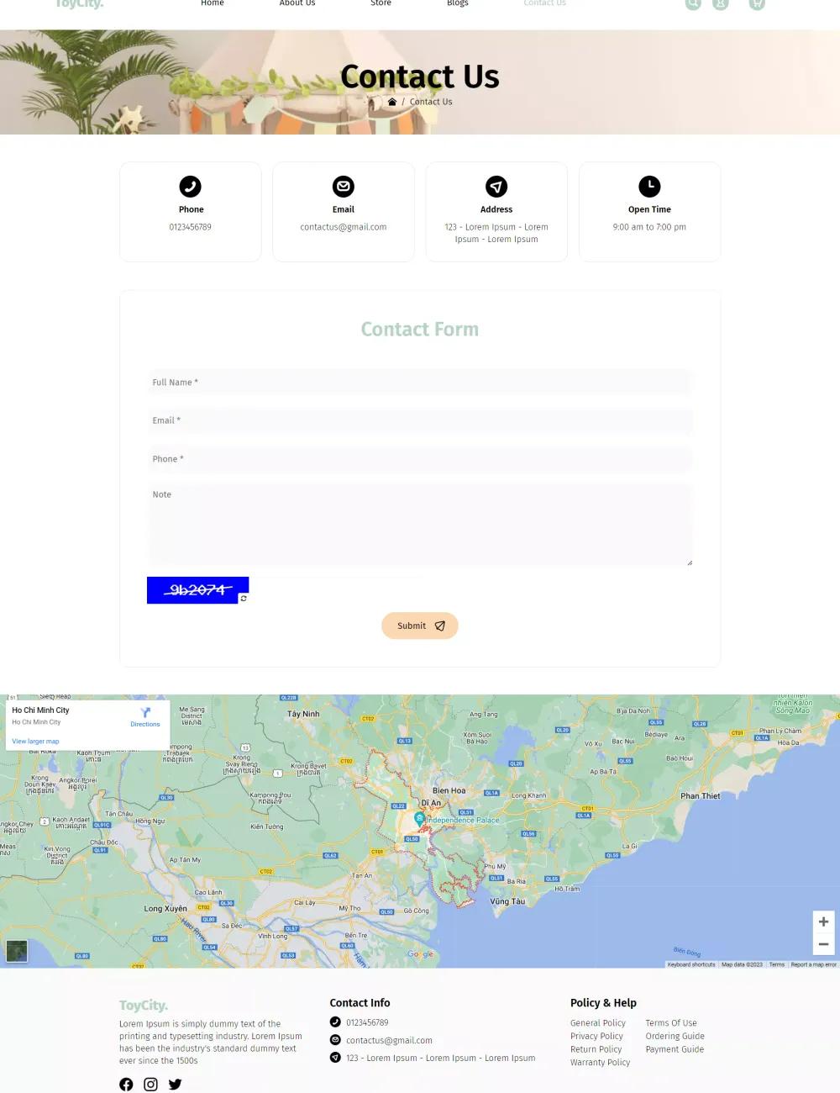Open the Instagram icon in footer

pyautogui.click(x=150, y=1085)
